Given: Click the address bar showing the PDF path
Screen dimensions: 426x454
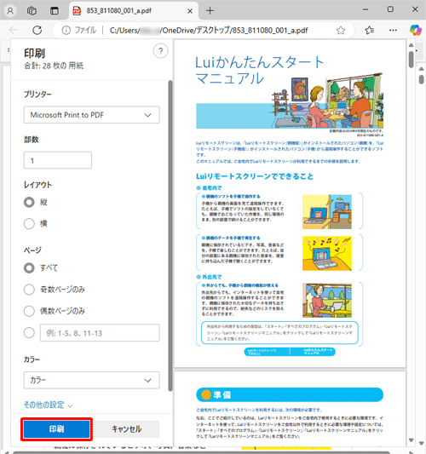Looking at the screenshot, I should tap(209, 30).
